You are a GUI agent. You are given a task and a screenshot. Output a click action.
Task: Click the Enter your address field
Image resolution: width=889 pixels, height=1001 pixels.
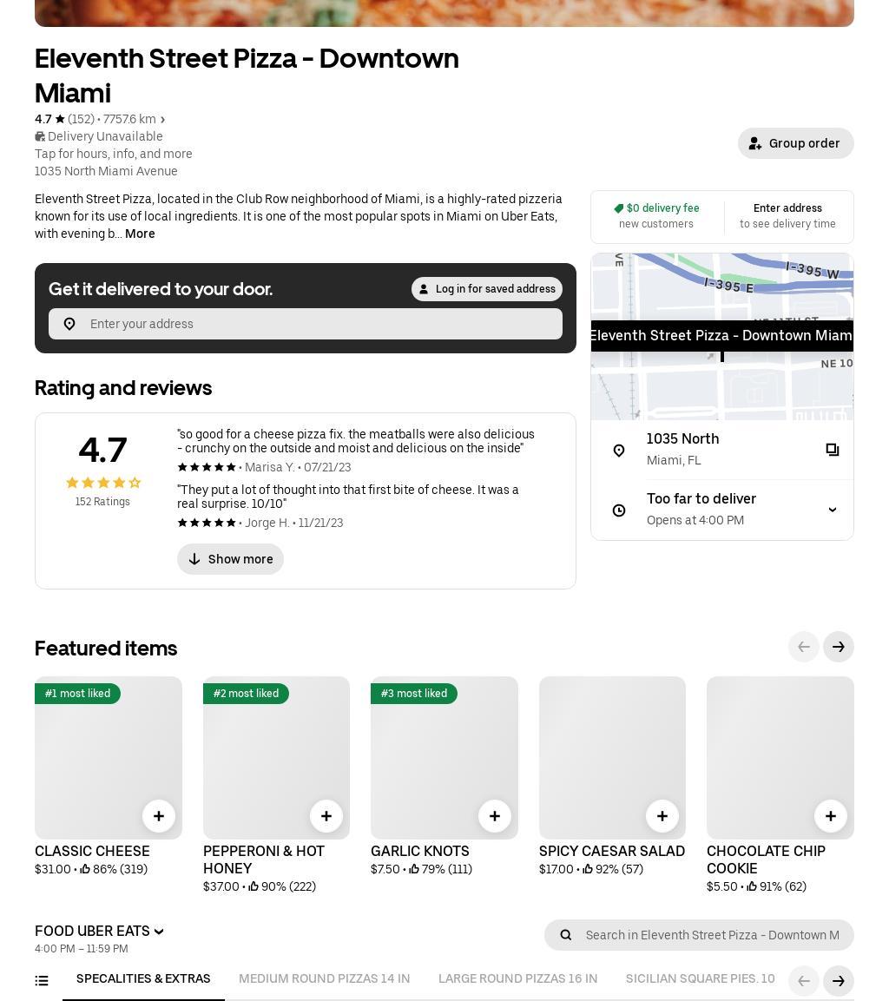321,324
